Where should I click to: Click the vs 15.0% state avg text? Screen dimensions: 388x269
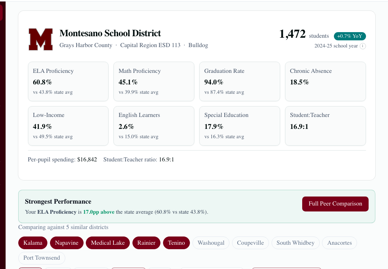[x=138, y=136]
